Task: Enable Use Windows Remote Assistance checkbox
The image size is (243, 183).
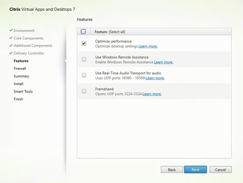Action: click(x=84, y=59)
